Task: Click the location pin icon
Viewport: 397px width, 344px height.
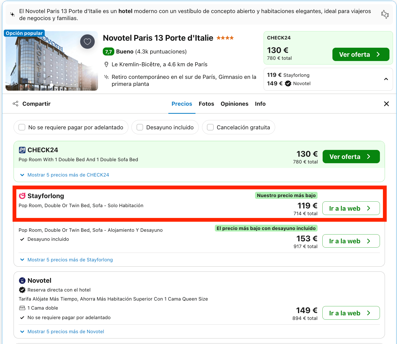Action: pyautogui.click(x=106, y=65)
